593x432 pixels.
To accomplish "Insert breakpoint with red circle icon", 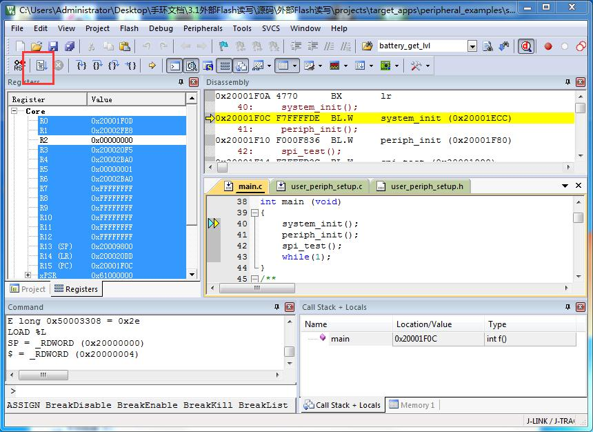I will 547,46.
